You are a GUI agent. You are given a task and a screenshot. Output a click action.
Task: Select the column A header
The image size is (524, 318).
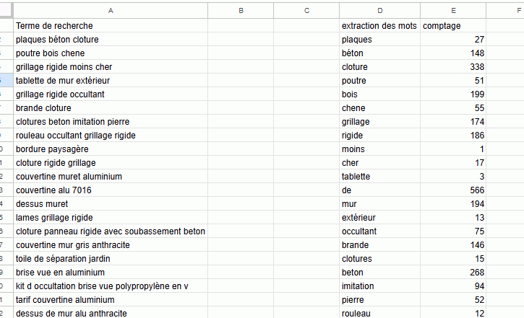110,10
